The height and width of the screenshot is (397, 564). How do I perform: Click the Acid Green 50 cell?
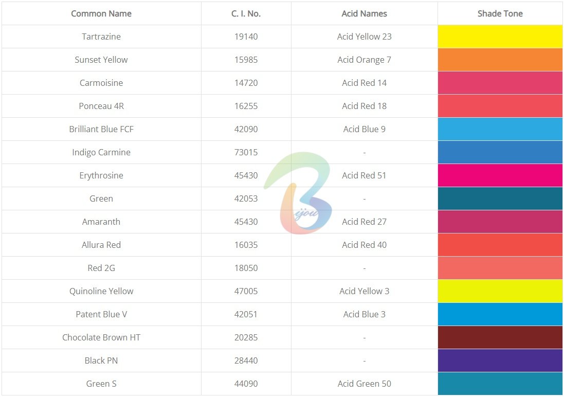(365, 384)
